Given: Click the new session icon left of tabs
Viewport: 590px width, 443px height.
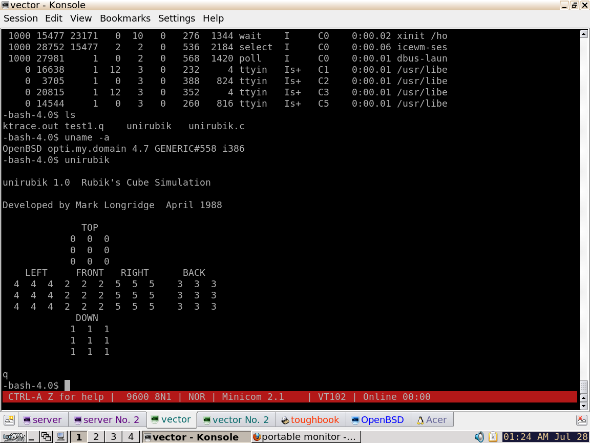Looking at the screenshot, I should (8, 420).
